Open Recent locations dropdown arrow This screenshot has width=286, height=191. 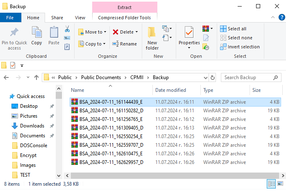tap(28, 77)
